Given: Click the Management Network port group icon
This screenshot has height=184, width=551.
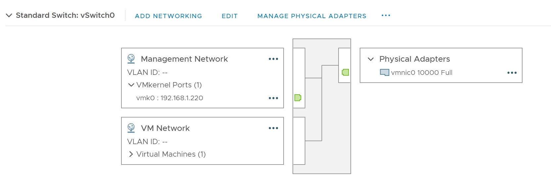Looking at the screenshot, I should point(131,59).
